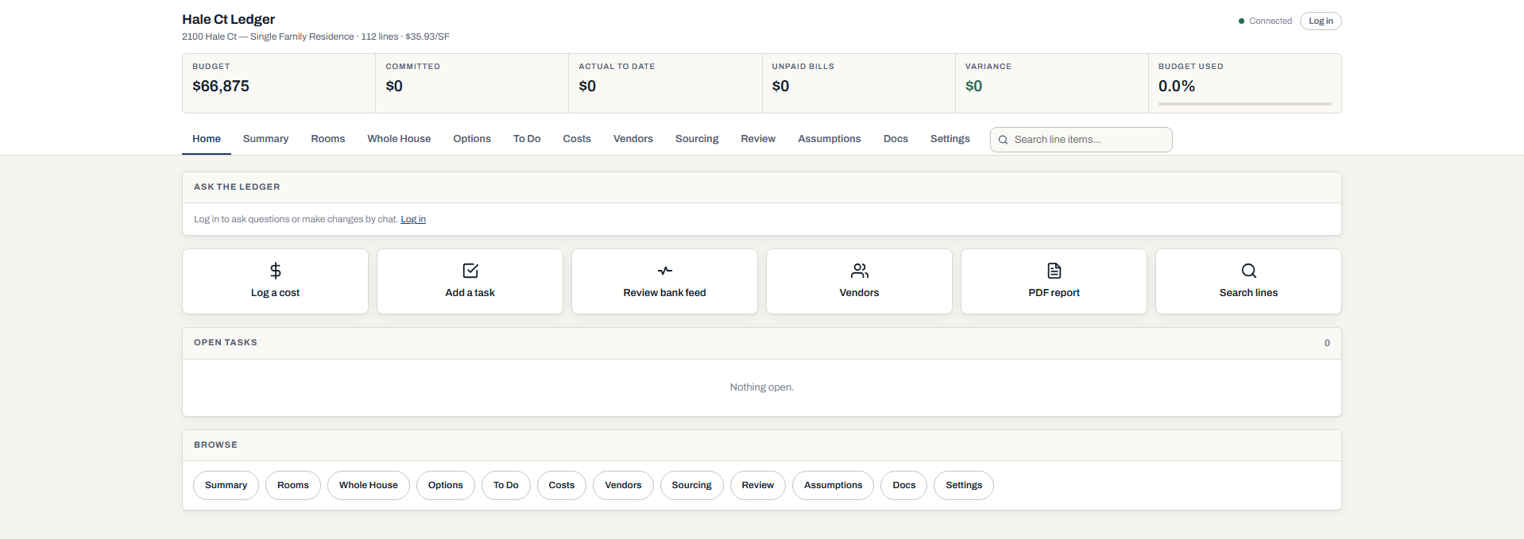This screenshot has height=539, width=1524.
Task: Switch to the Costs tab
Action: (x=577, y=139)
